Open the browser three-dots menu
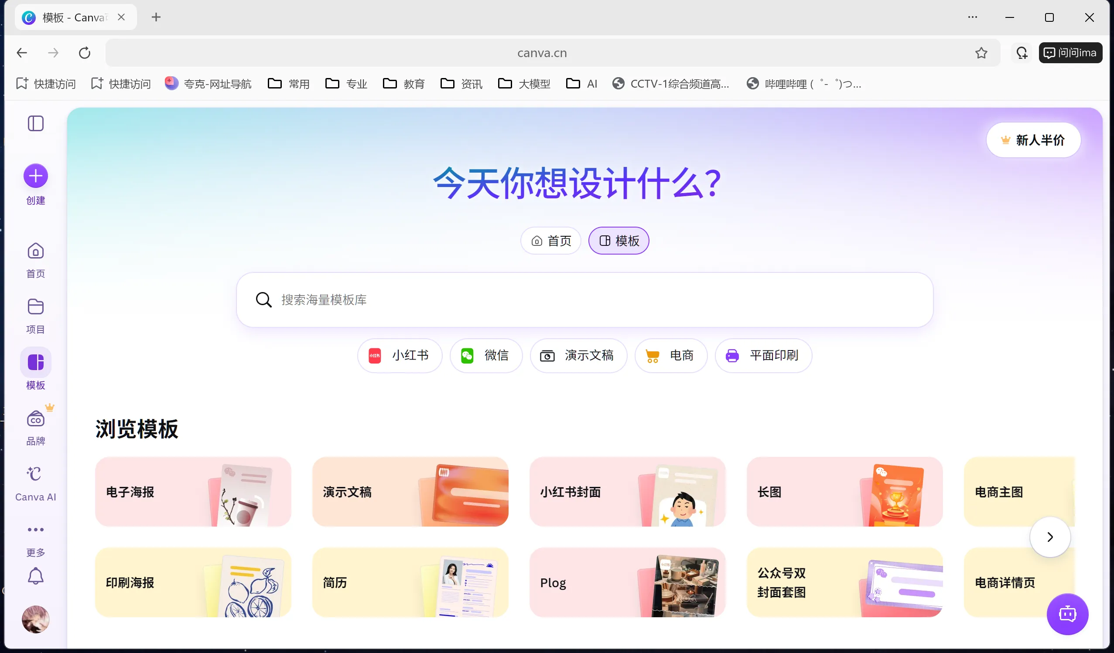 coord(972,17)
